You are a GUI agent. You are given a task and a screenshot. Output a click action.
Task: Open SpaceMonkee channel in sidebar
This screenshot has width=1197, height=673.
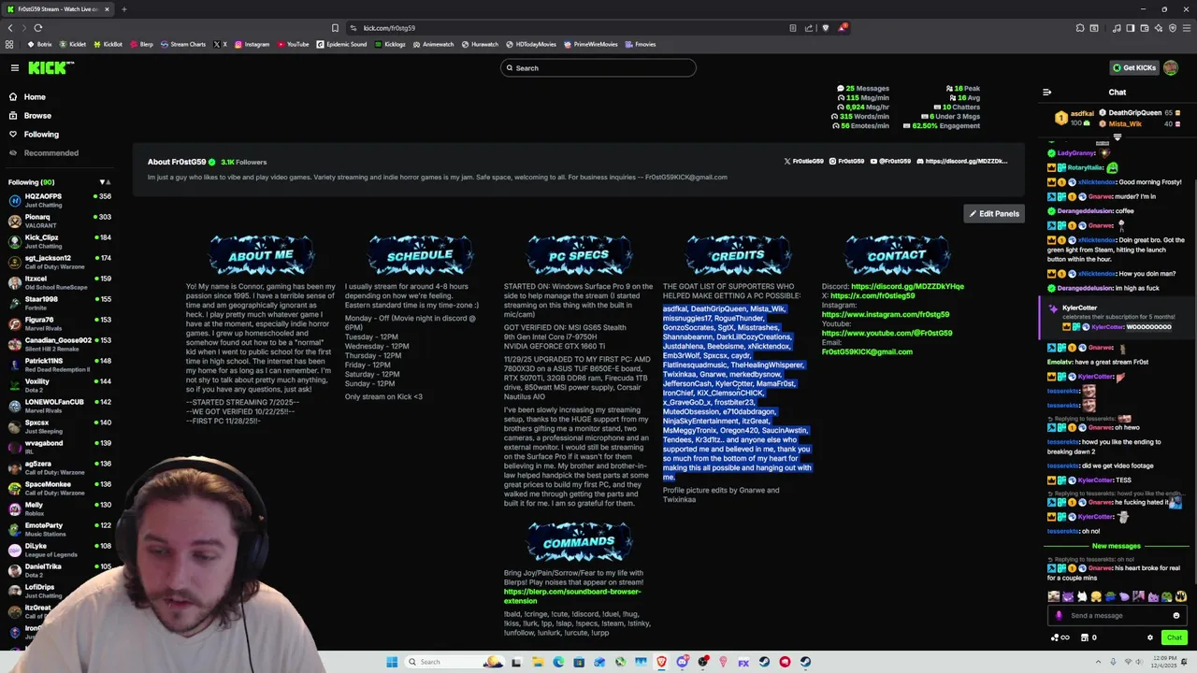point(58,488)
